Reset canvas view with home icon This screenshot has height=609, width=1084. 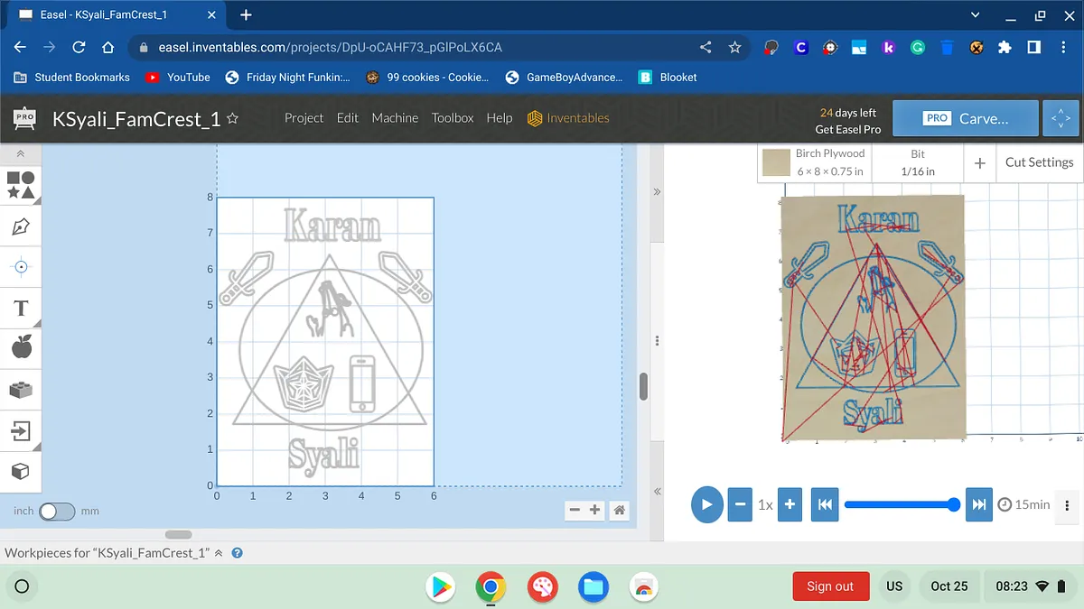tap(620, 511)
